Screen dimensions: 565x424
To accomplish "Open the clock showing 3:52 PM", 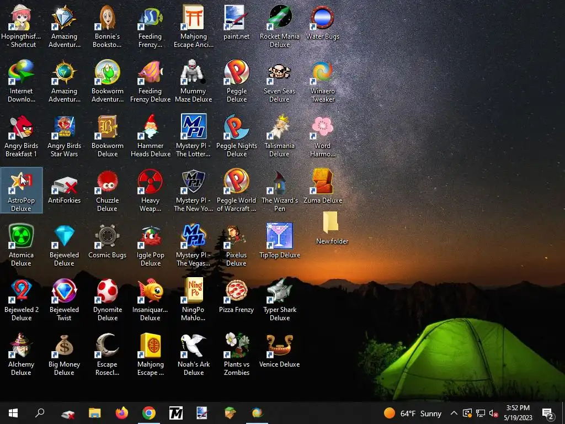I will click(518, 413).
